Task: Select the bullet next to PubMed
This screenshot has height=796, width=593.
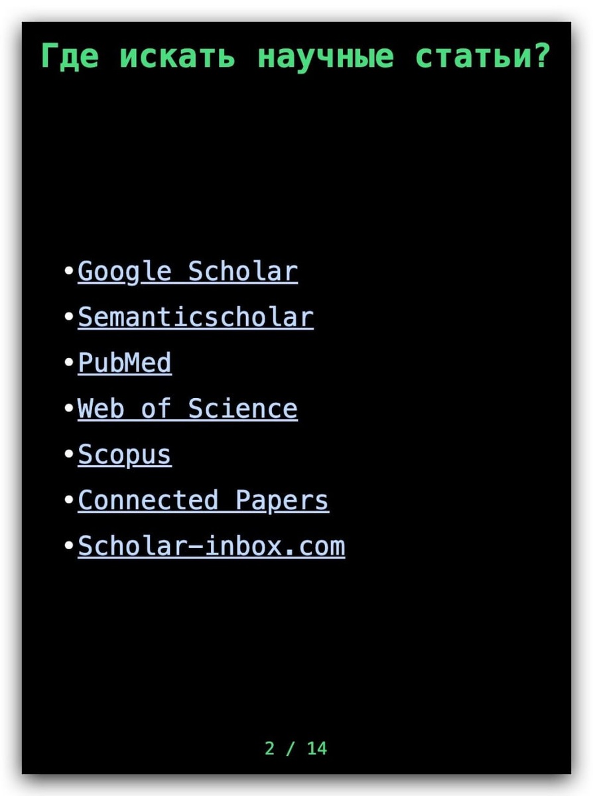Action: pyautogui.click(x=69, y=364)
